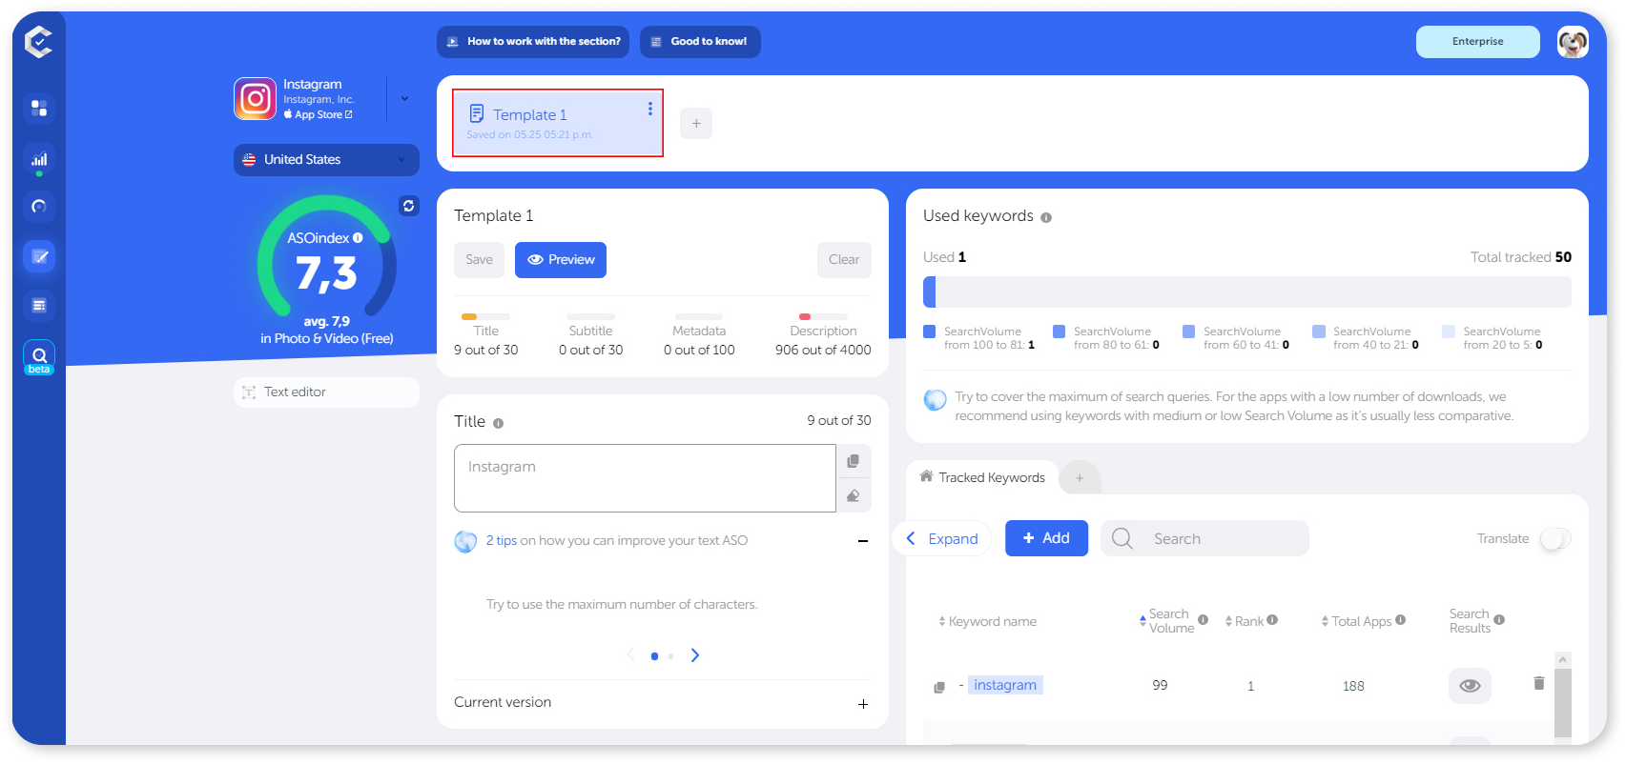Copy the title text with copy icon
Viewport: 1626px width, 764px height.
(854, 461)
